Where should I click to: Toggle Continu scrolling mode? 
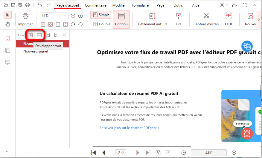(x=121, y=19)
